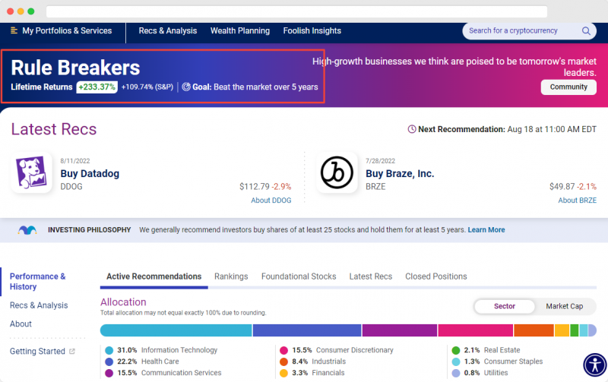The width and height of the screenshot is (608, 382).
Task: Click the +109.74% (S&P) text
Action: point(147,87)
